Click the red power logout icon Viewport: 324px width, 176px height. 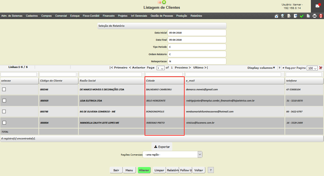[321, 16]
